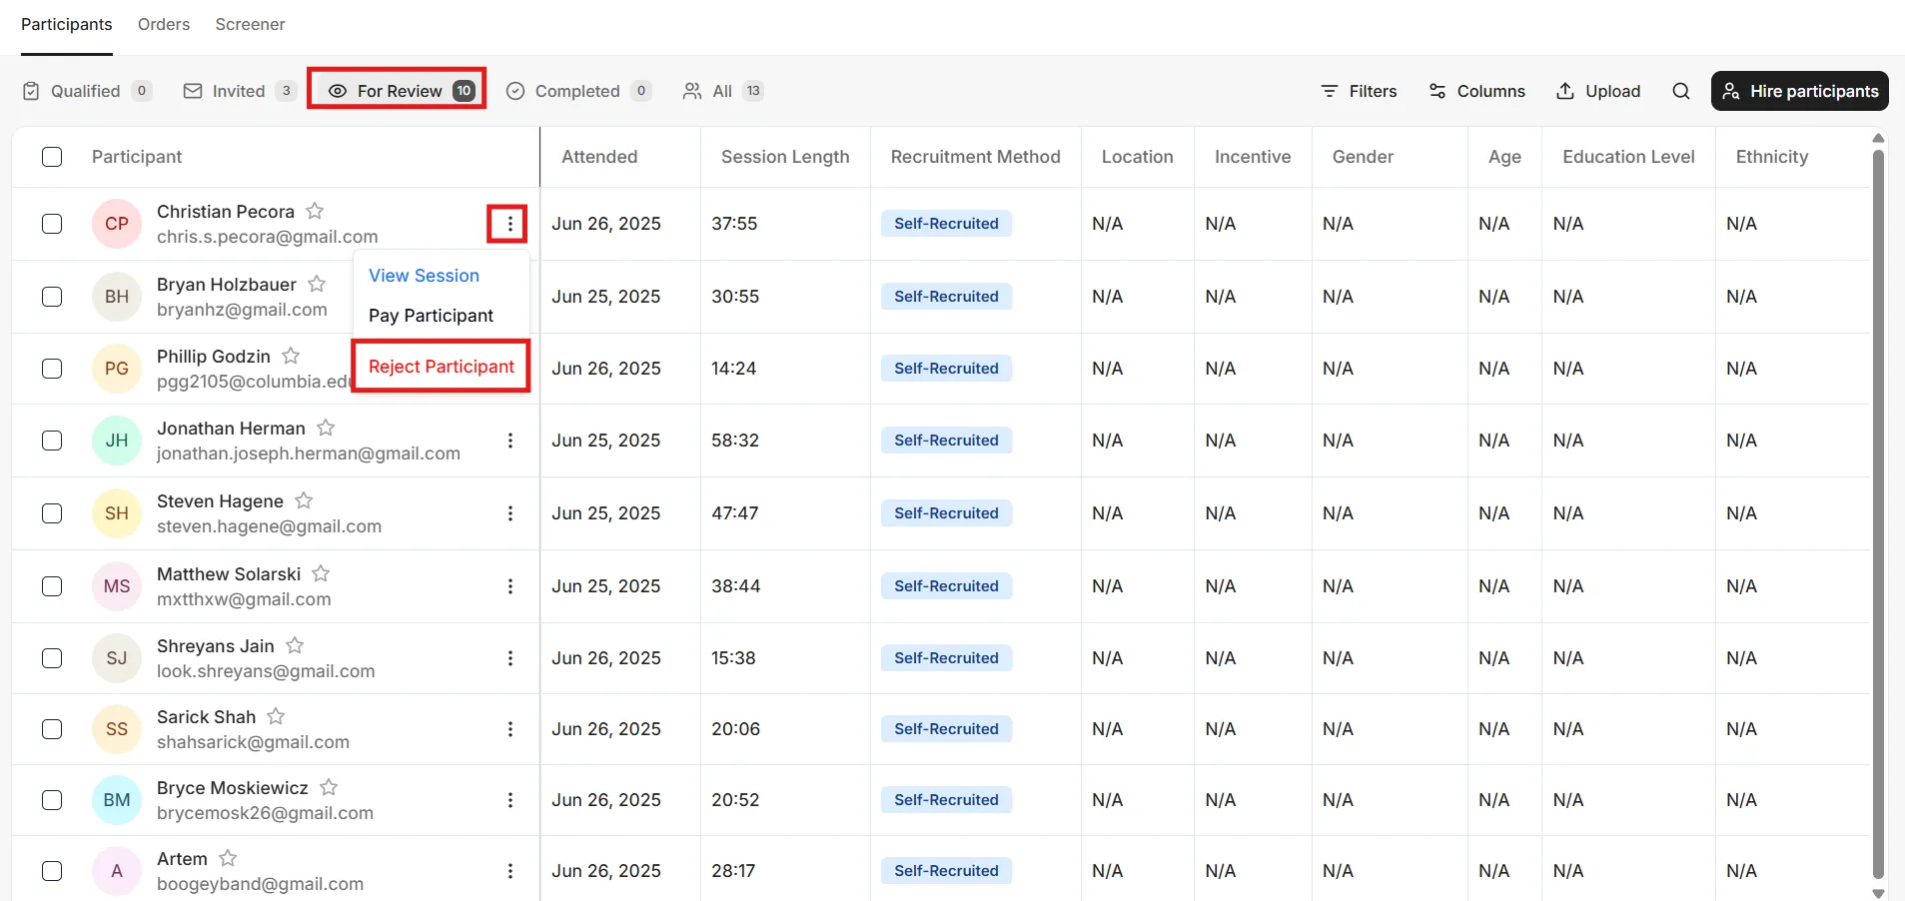This screenshot has width=1905, height=901.
Task: Open the three-dot menu for Jonathan Herman
Action: (510, 441)
